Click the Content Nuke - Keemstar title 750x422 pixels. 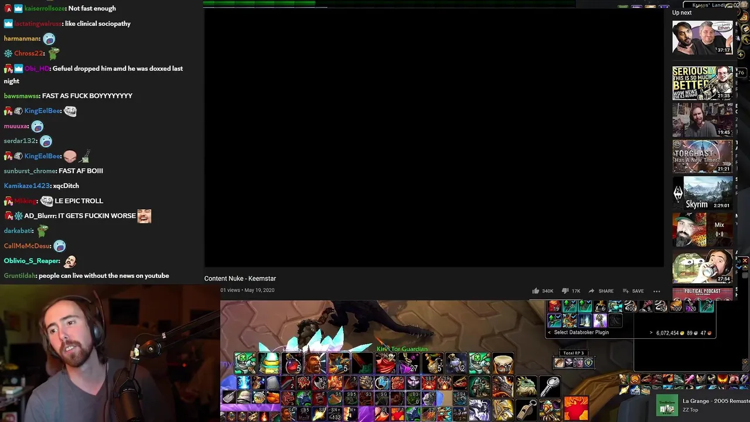240,278
